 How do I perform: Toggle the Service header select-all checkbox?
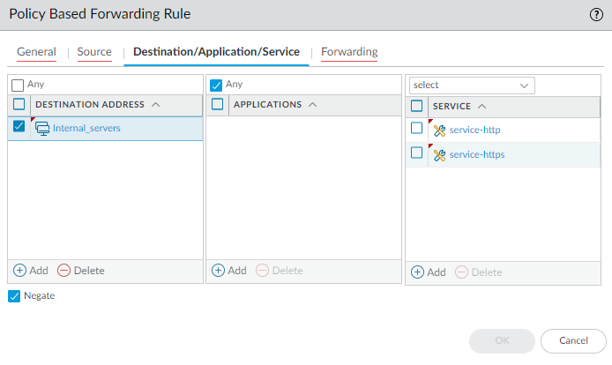pos(416,106)
